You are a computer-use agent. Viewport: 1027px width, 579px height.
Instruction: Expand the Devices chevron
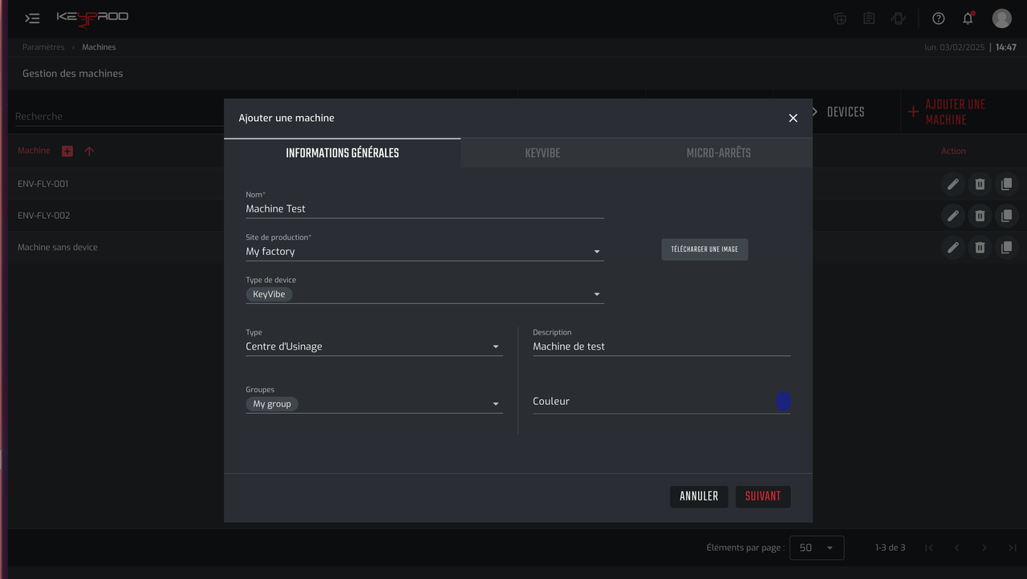[814, 112]
